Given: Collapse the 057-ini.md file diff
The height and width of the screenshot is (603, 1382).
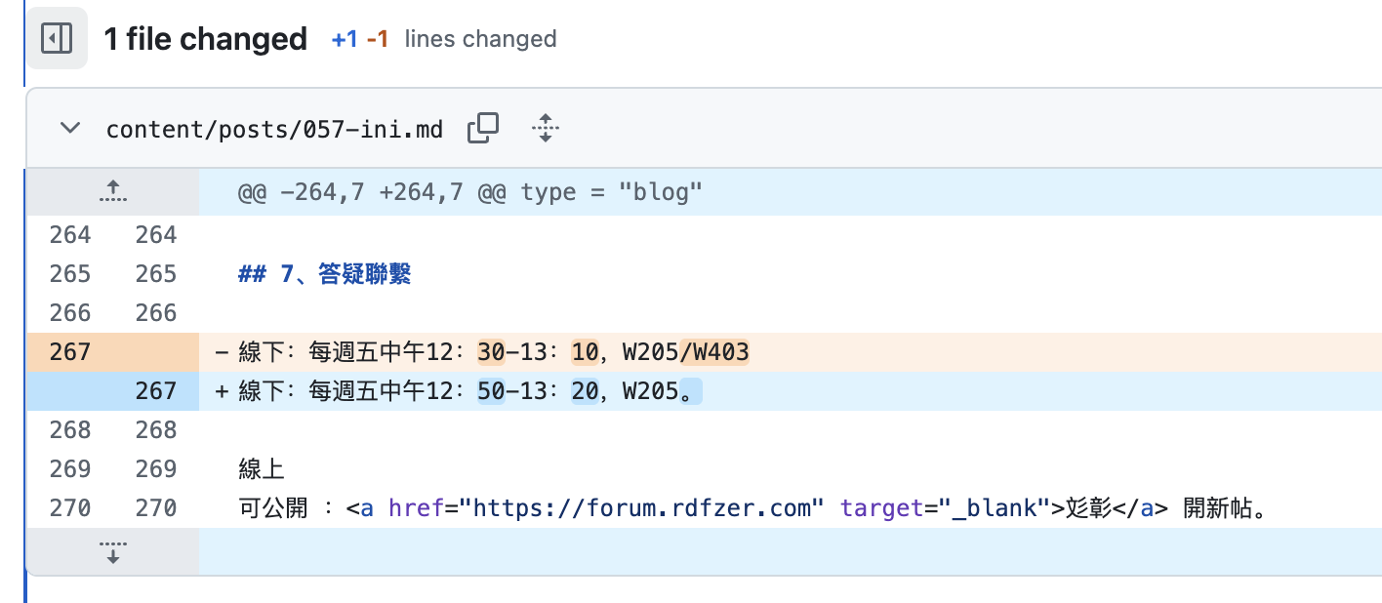Looking at the screenshot, I should (x=70, y=128).
